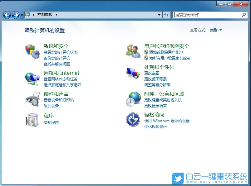
Task: Open the 时钟、语言和区域 globe icon
Action: pos(133,99)
